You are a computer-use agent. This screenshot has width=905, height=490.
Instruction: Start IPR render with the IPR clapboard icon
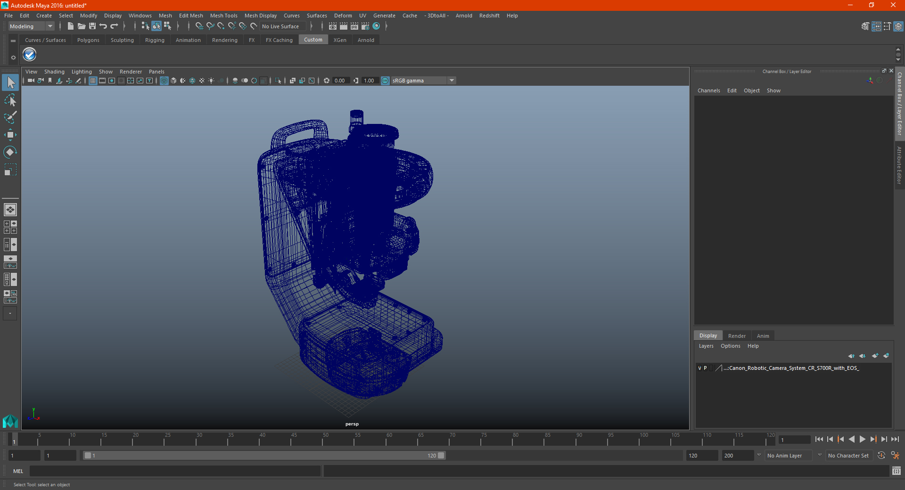coord(354,26)
